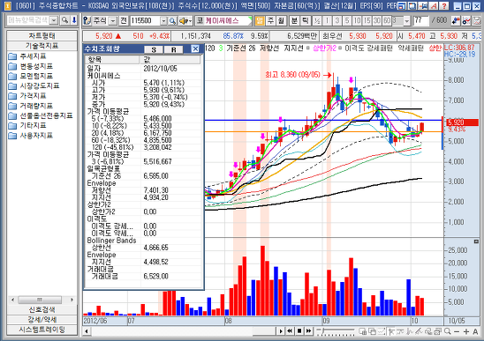Screen dimensions: 484x341
Task: Open the 추세지표 folder
Action: pyautogui.click(x=27, y=56)
